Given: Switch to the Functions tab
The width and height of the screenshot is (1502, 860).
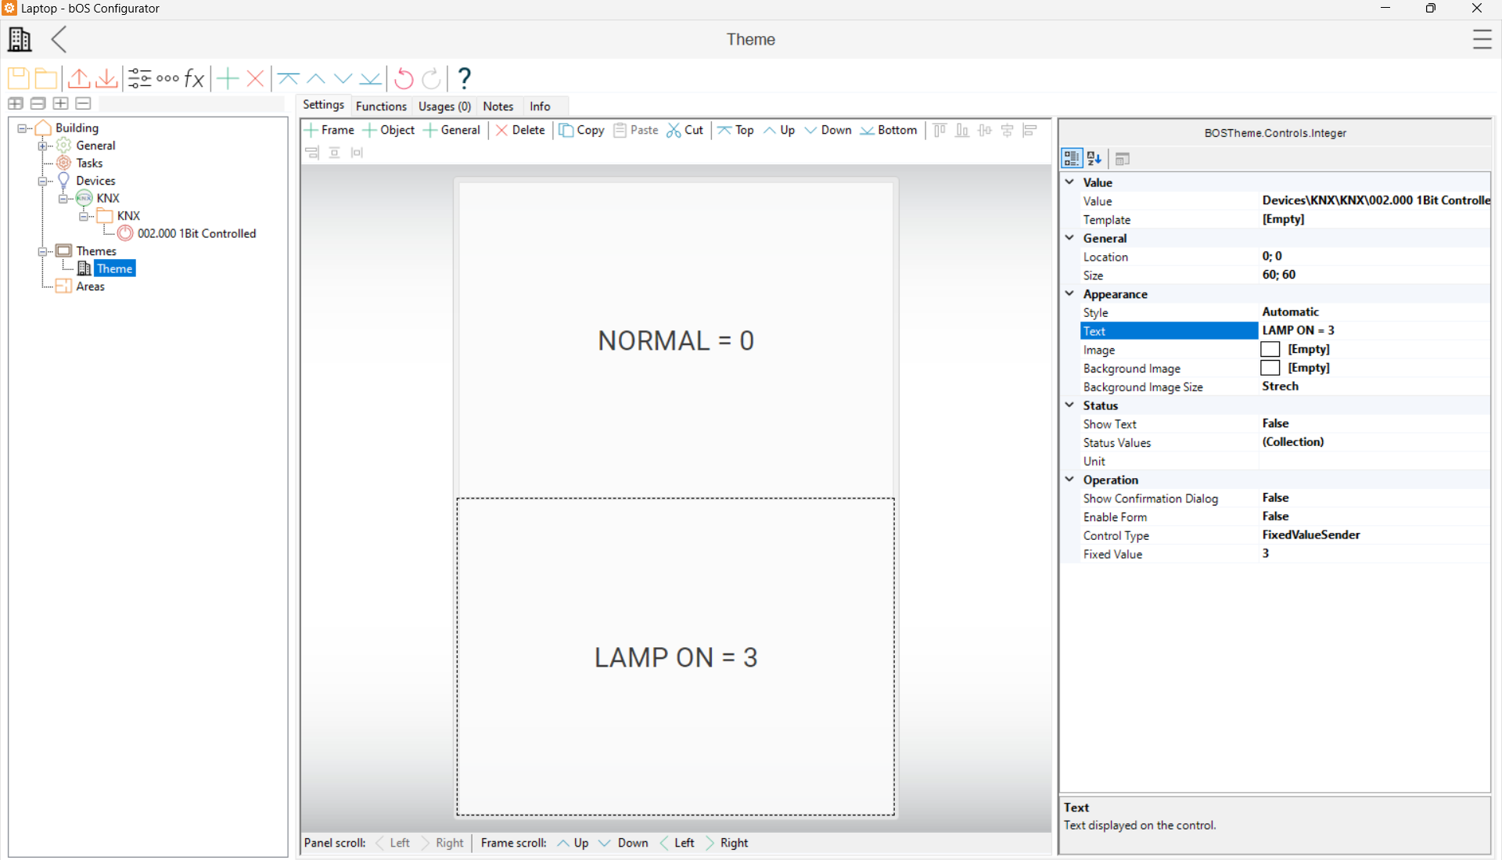Looking at the screenshot, I should (381, 106).
